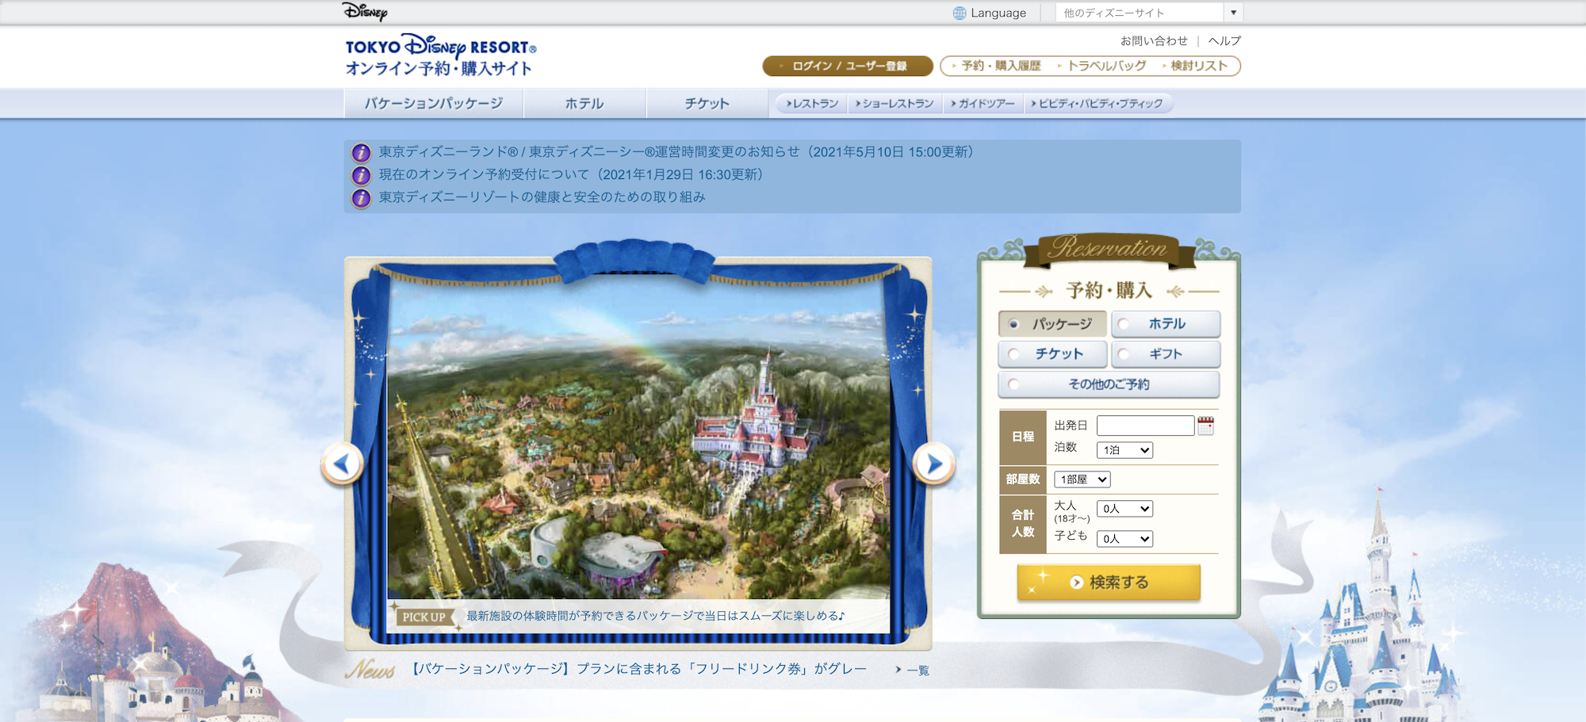Open トラベルバッグ link
This screenshot has height=722, width=1586.
[1102, 66]
